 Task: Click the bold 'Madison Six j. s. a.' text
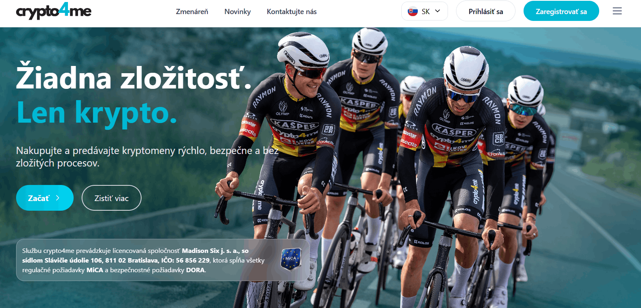point(215,251)
